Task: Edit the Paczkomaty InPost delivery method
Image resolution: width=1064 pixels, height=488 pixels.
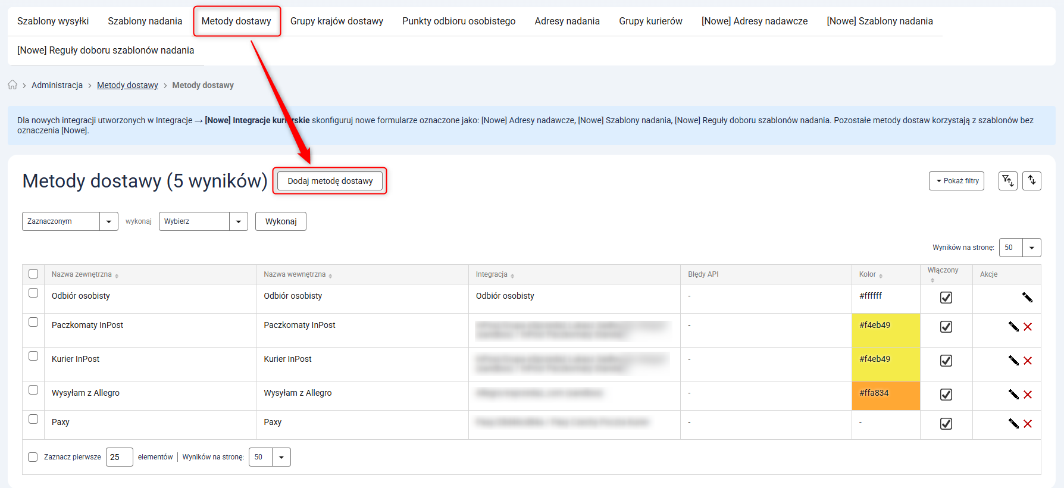Action: point(1013,327)
